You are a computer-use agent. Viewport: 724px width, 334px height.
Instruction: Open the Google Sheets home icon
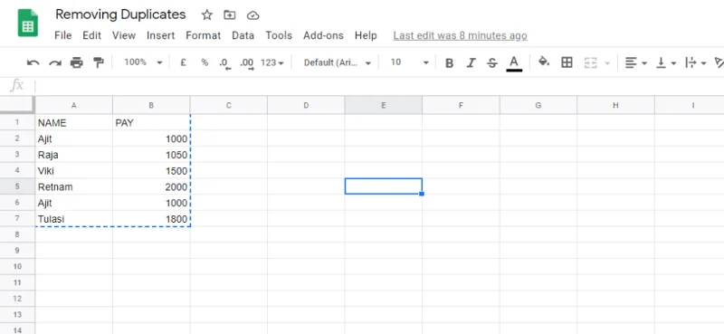tap(28, 24)
